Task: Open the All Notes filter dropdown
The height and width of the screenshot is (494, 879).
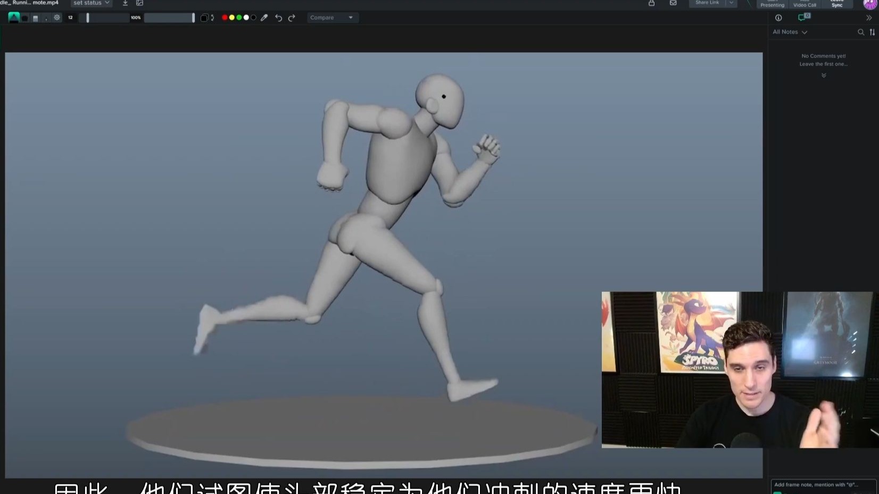Action: pos(790,32)
